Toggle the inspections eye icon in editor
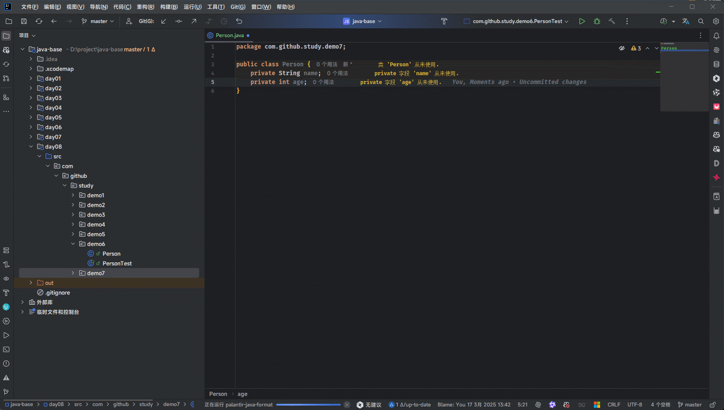The height and width of the screenshot is (410, 724). pos(622,48)
